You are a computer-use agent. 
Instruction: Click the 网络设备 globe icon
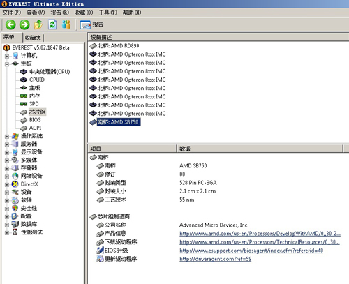click(15, 176)
